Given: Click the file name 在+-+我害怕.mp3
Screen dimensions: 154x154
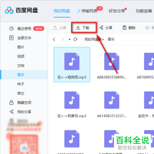Looking at the screenshot, I should pos(72,116).
